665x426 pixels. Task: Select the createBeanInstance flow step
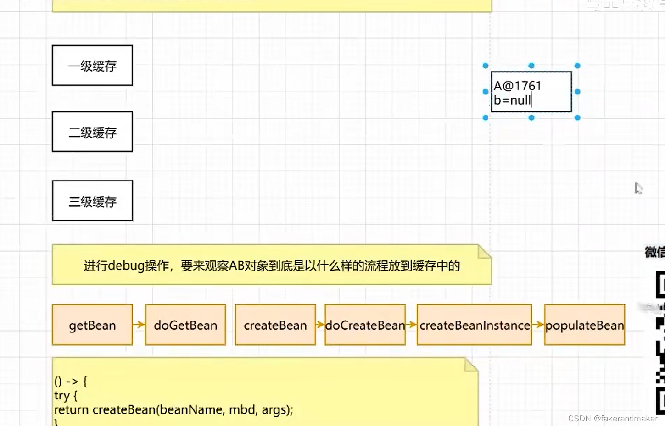tap(475, 325)
